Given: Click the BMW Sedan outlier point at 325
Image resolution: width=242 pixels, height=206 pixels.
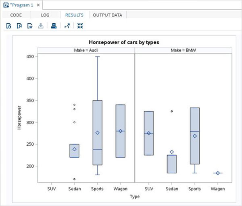Looking at the screenshot, I should coord(172,111).
